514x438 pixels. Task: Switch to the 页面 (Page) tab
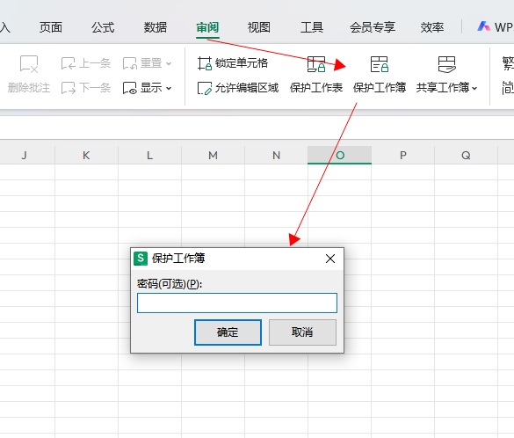51,27
